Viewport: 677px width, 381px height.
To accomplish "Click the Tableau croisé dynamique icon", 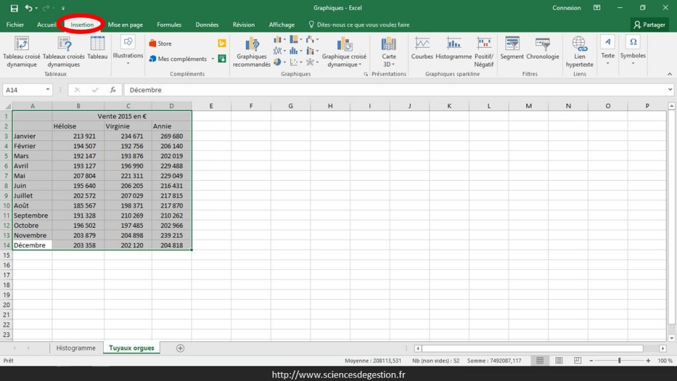I will 22,44.
